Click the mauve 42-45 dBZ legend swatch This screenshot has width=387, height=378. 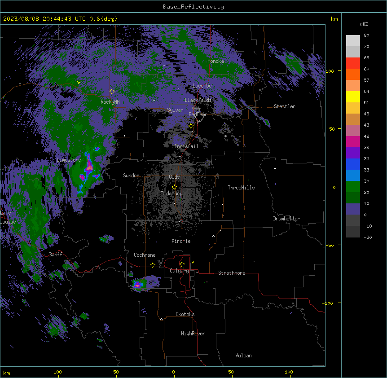coord(353,131)
